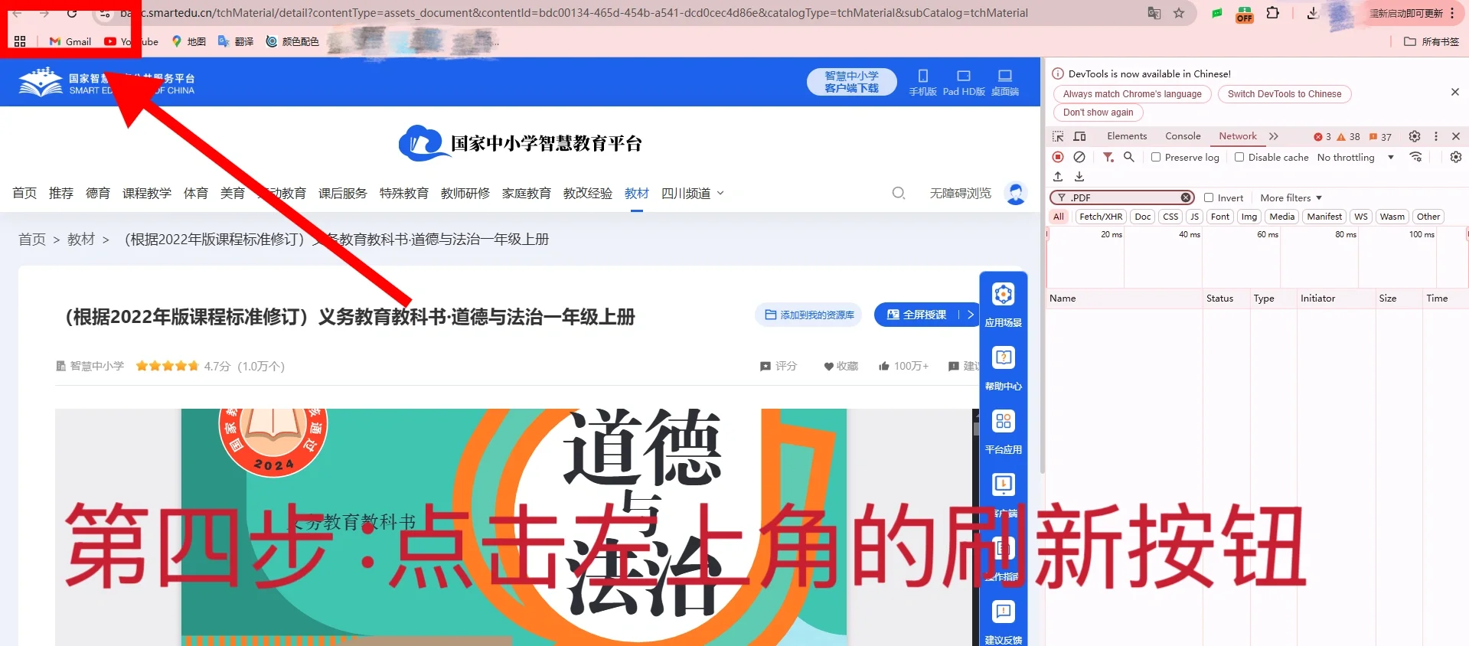Click the 重新启动即可更新 update button
Image resolution: width=1469 pixels, height=646 pixels.
[1405, 13]
